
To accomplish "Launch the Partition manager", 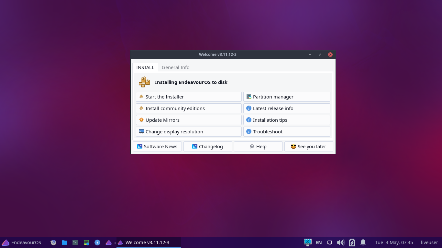I will [x=287, y=97].
